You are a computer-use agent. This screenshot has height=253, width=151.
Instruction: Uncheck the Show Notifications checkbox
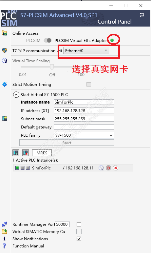tap(79, 239)
